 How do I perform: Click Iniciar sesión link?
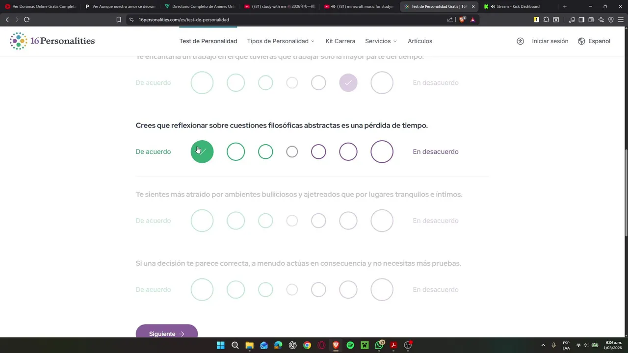tap(550, 41)
